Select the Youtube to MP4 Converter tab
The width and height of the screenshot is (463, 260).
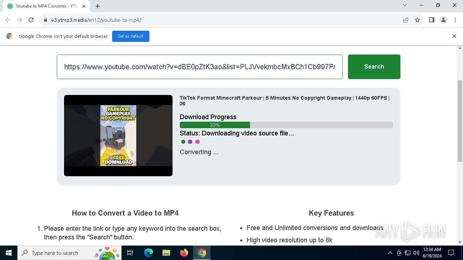[46, 6]
